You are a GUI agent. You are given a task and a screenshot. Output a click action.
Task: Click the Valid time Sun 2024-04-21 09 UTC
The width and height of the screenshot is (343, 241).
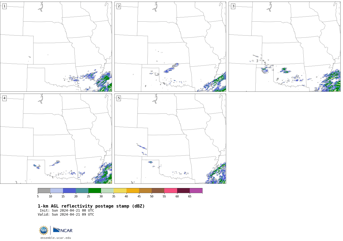[66, 215]
